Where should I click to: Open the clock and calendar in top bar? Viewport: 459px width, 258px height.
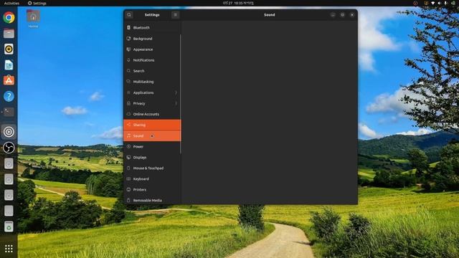tap(238, 3)
